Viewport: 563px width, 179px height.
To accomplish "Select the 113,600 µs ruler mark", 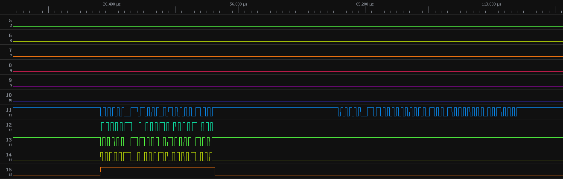I will (491, 4).
